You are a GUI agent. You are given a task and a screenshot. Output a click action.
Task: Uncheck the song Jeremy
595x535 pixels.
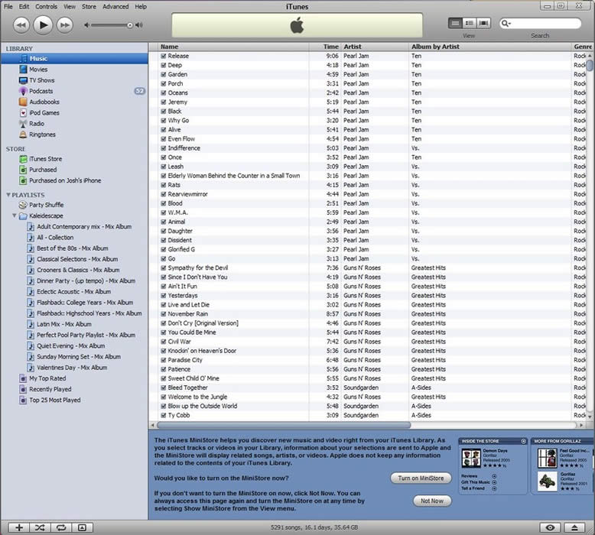point(164,102)
